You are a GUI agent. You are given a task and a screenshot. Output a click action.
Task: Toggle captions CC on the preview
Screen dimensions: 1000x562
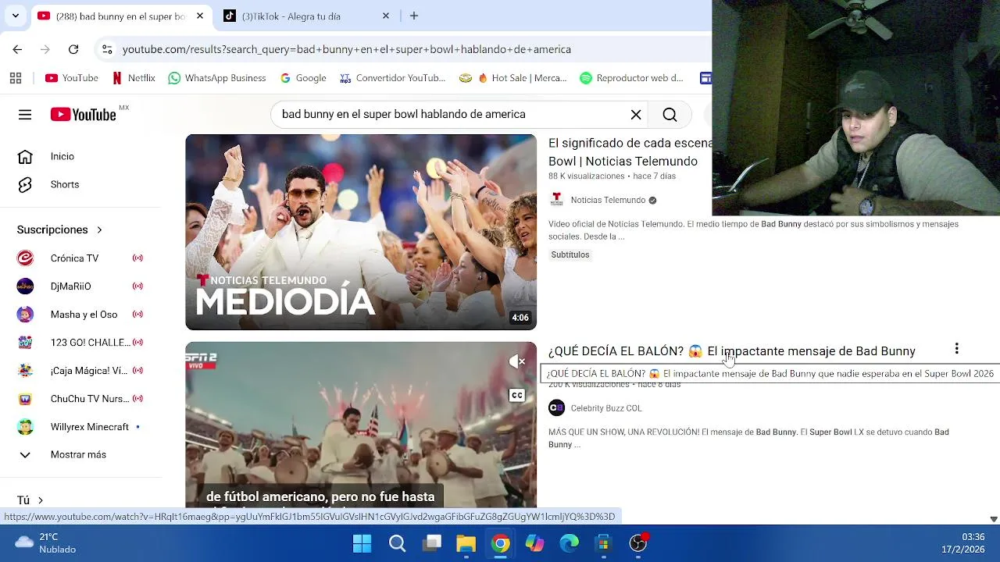517,396
